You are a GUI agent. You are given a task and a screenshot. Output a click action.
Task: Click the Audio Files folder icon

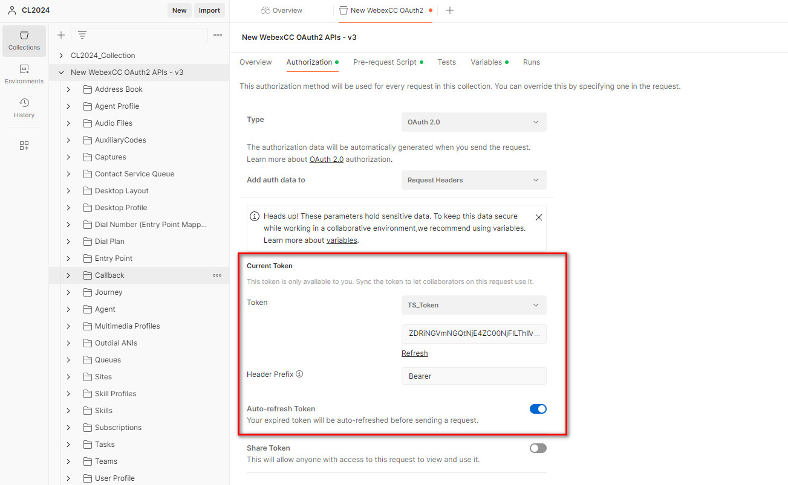87,123
